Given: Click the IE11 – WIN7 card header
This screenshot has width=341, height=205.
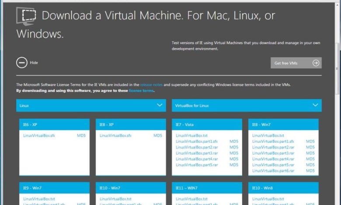Looking at the screenshot, I should (x=207, y=188).
